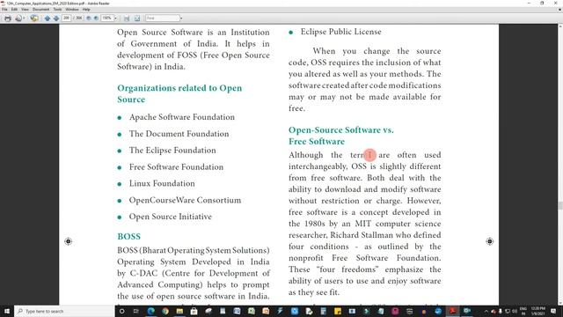
Task: Click 'Linux Foundation' list item
Action: (x=162, y=184)
